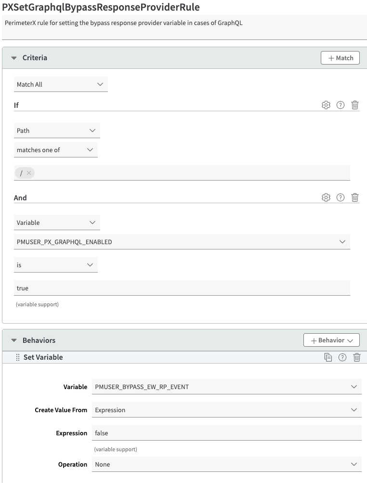Open settings gear for the And condition

coord(326,197)
